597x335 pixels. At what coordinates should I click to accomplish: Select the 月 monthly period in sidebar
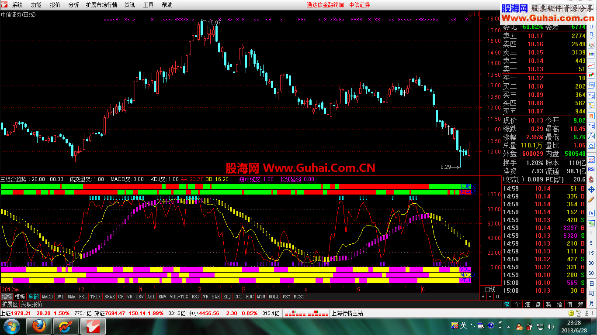click(x=591, y=303)
